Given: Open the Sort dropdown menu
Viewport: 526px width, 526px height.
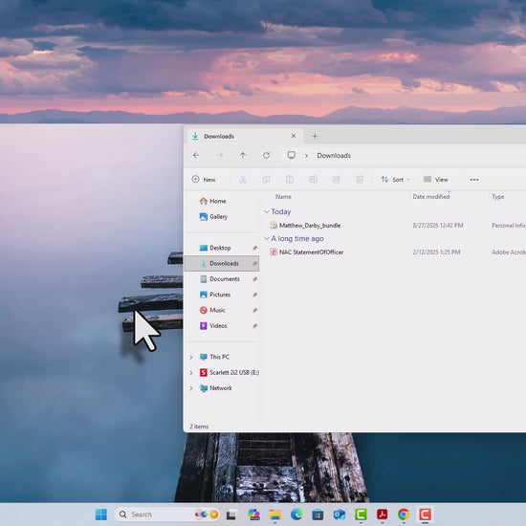Looking at the screenshot, I should point(395,180).
